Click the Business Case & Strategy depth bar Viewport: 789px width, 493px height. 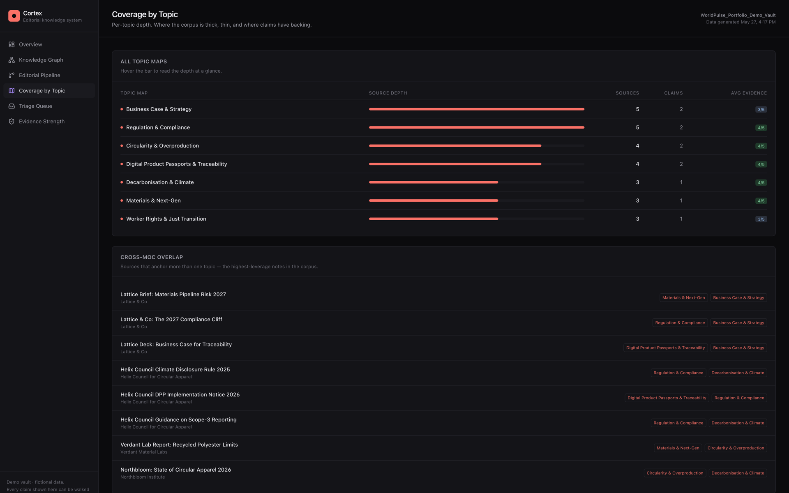tap(477, 109)
